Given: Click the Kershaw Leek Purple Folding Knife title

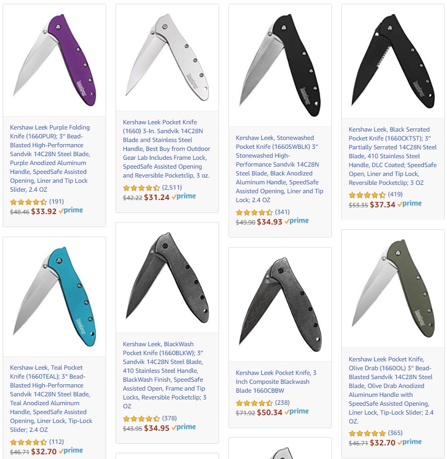Looking at the screenshot, I should coord(50,158).
